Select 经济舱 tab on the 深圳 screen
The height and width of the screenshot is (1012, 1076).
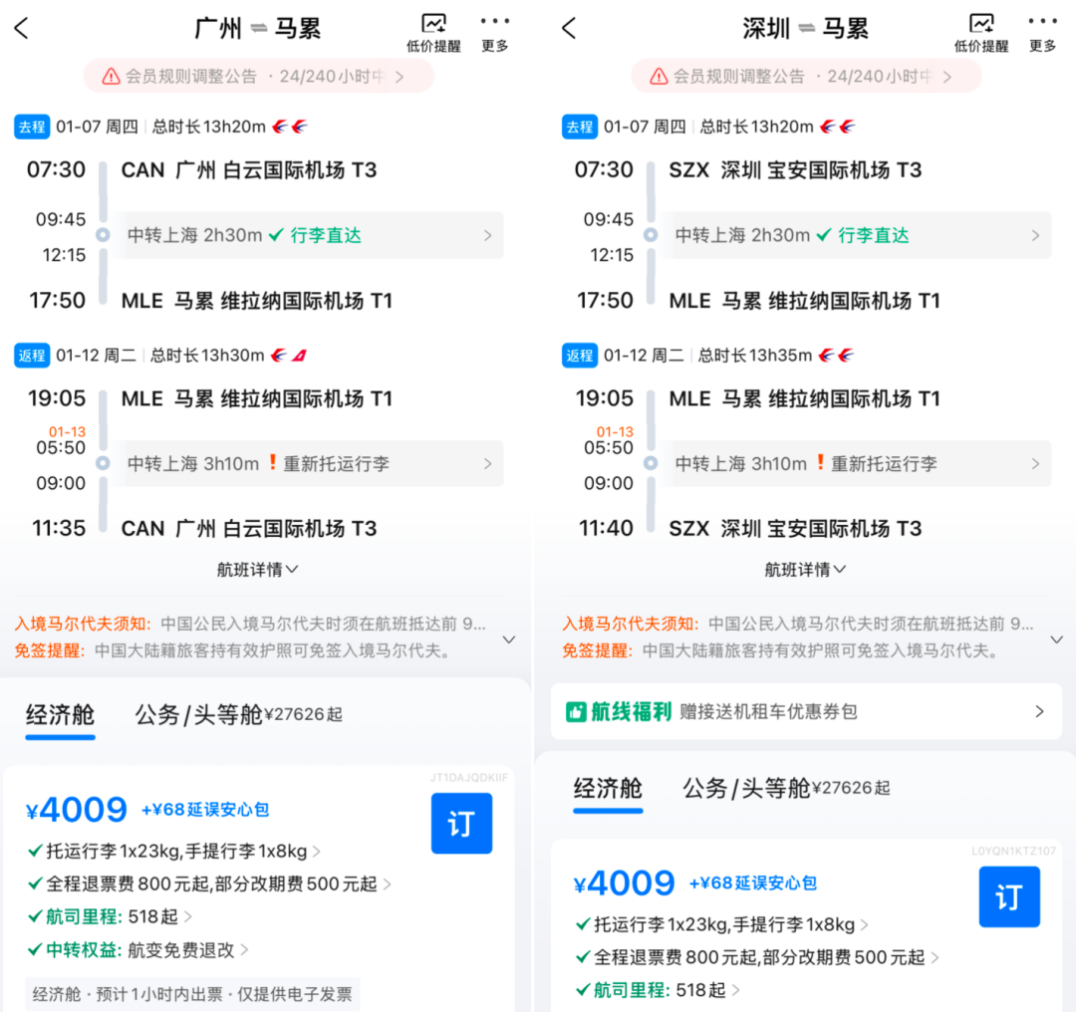point(608,789)
